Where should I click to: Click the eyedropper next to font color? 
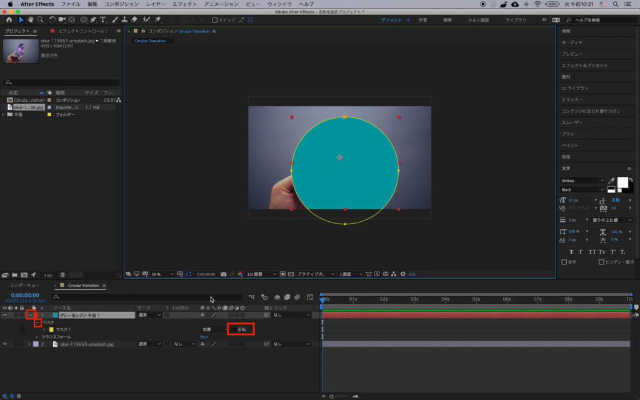[x=611, y=181]
